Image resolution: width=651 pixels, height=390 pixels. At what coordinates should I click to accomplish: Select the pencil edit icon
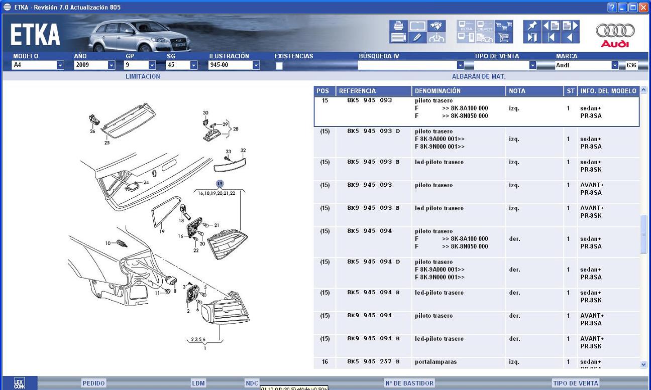point(417,38)
